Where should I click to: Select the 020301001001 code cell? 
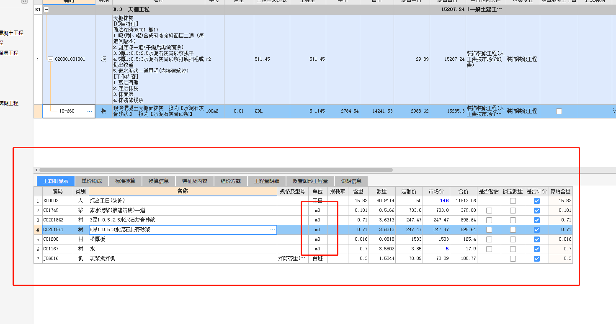click(69, 59)
